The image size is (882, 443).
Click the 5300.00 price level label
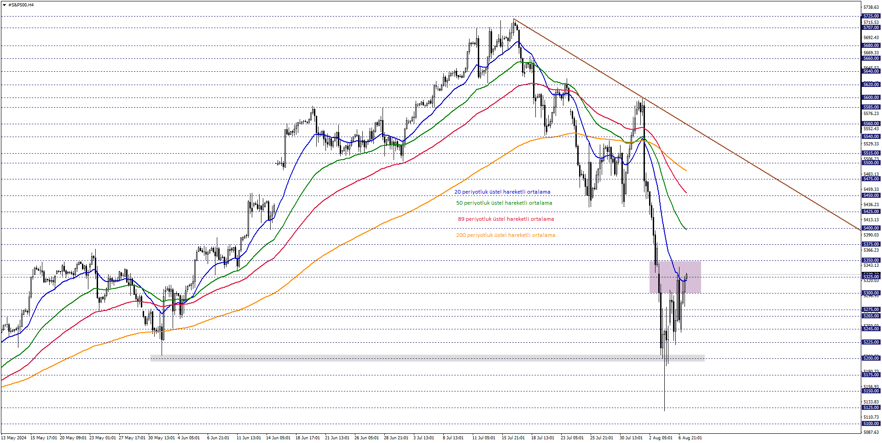pos(871,293)
